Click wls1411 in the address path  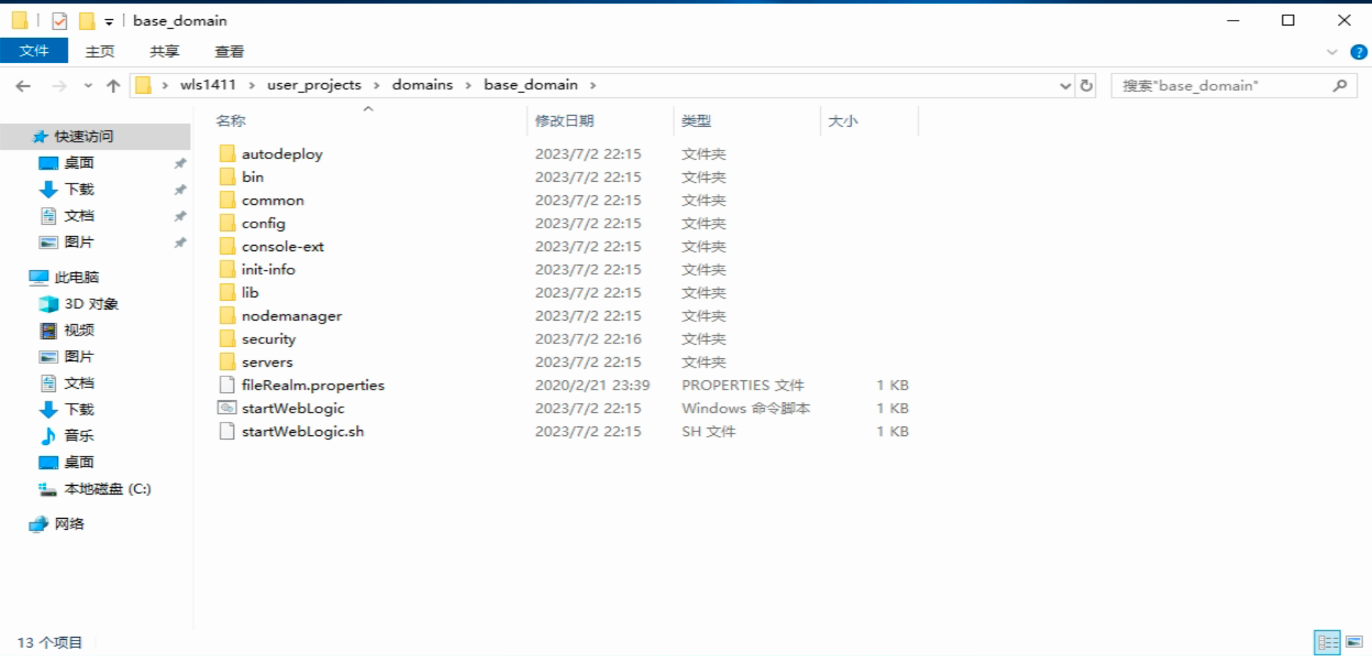pos(208,84)
